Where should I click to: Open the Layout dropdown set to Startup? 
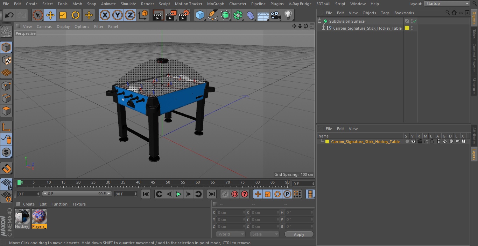coord(447,3)
